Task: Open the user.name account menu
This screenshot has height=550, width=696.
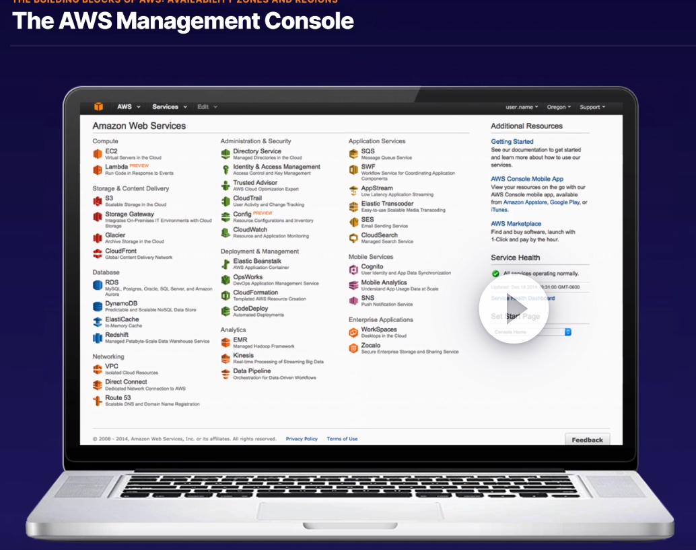Action: pos(522,108)
